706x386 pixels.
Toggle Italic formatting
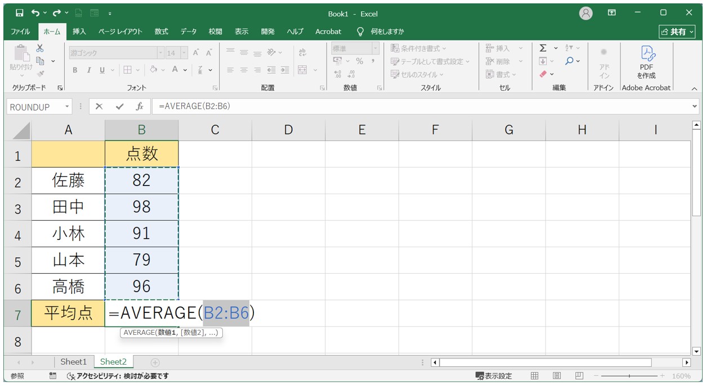[x=88, y=70]
